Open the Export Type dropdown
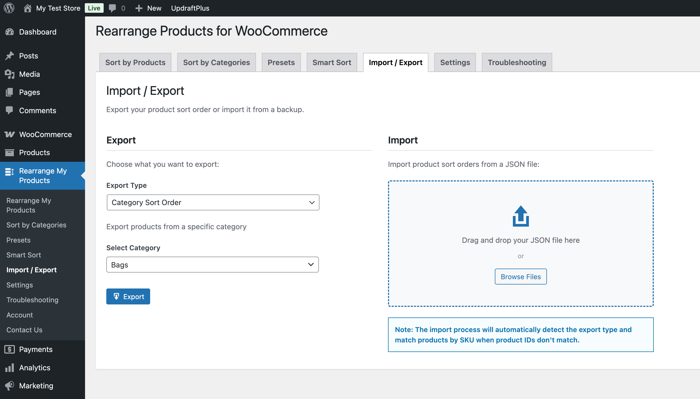 tap(213, 202)
